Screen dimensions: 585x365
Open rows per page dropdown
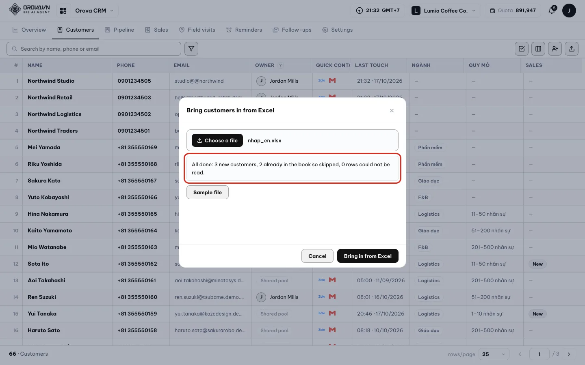tap(494, 354)
